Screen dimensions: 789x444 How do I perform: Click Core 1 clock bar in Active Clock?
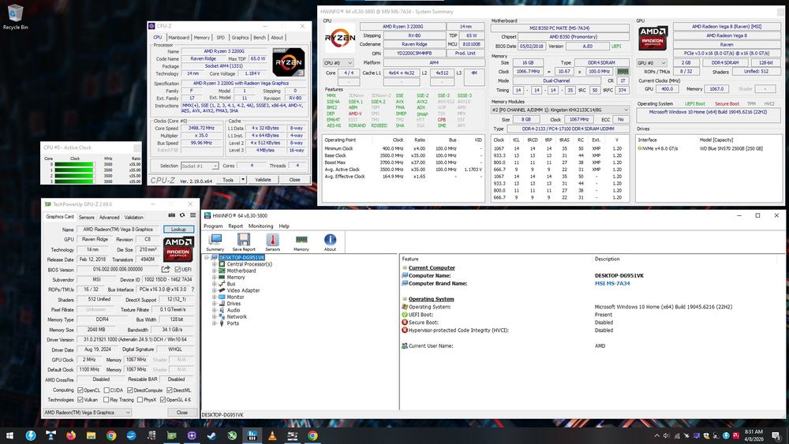point(74,170)
